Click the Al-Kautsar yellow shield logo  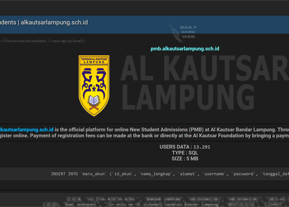point(94,86)
